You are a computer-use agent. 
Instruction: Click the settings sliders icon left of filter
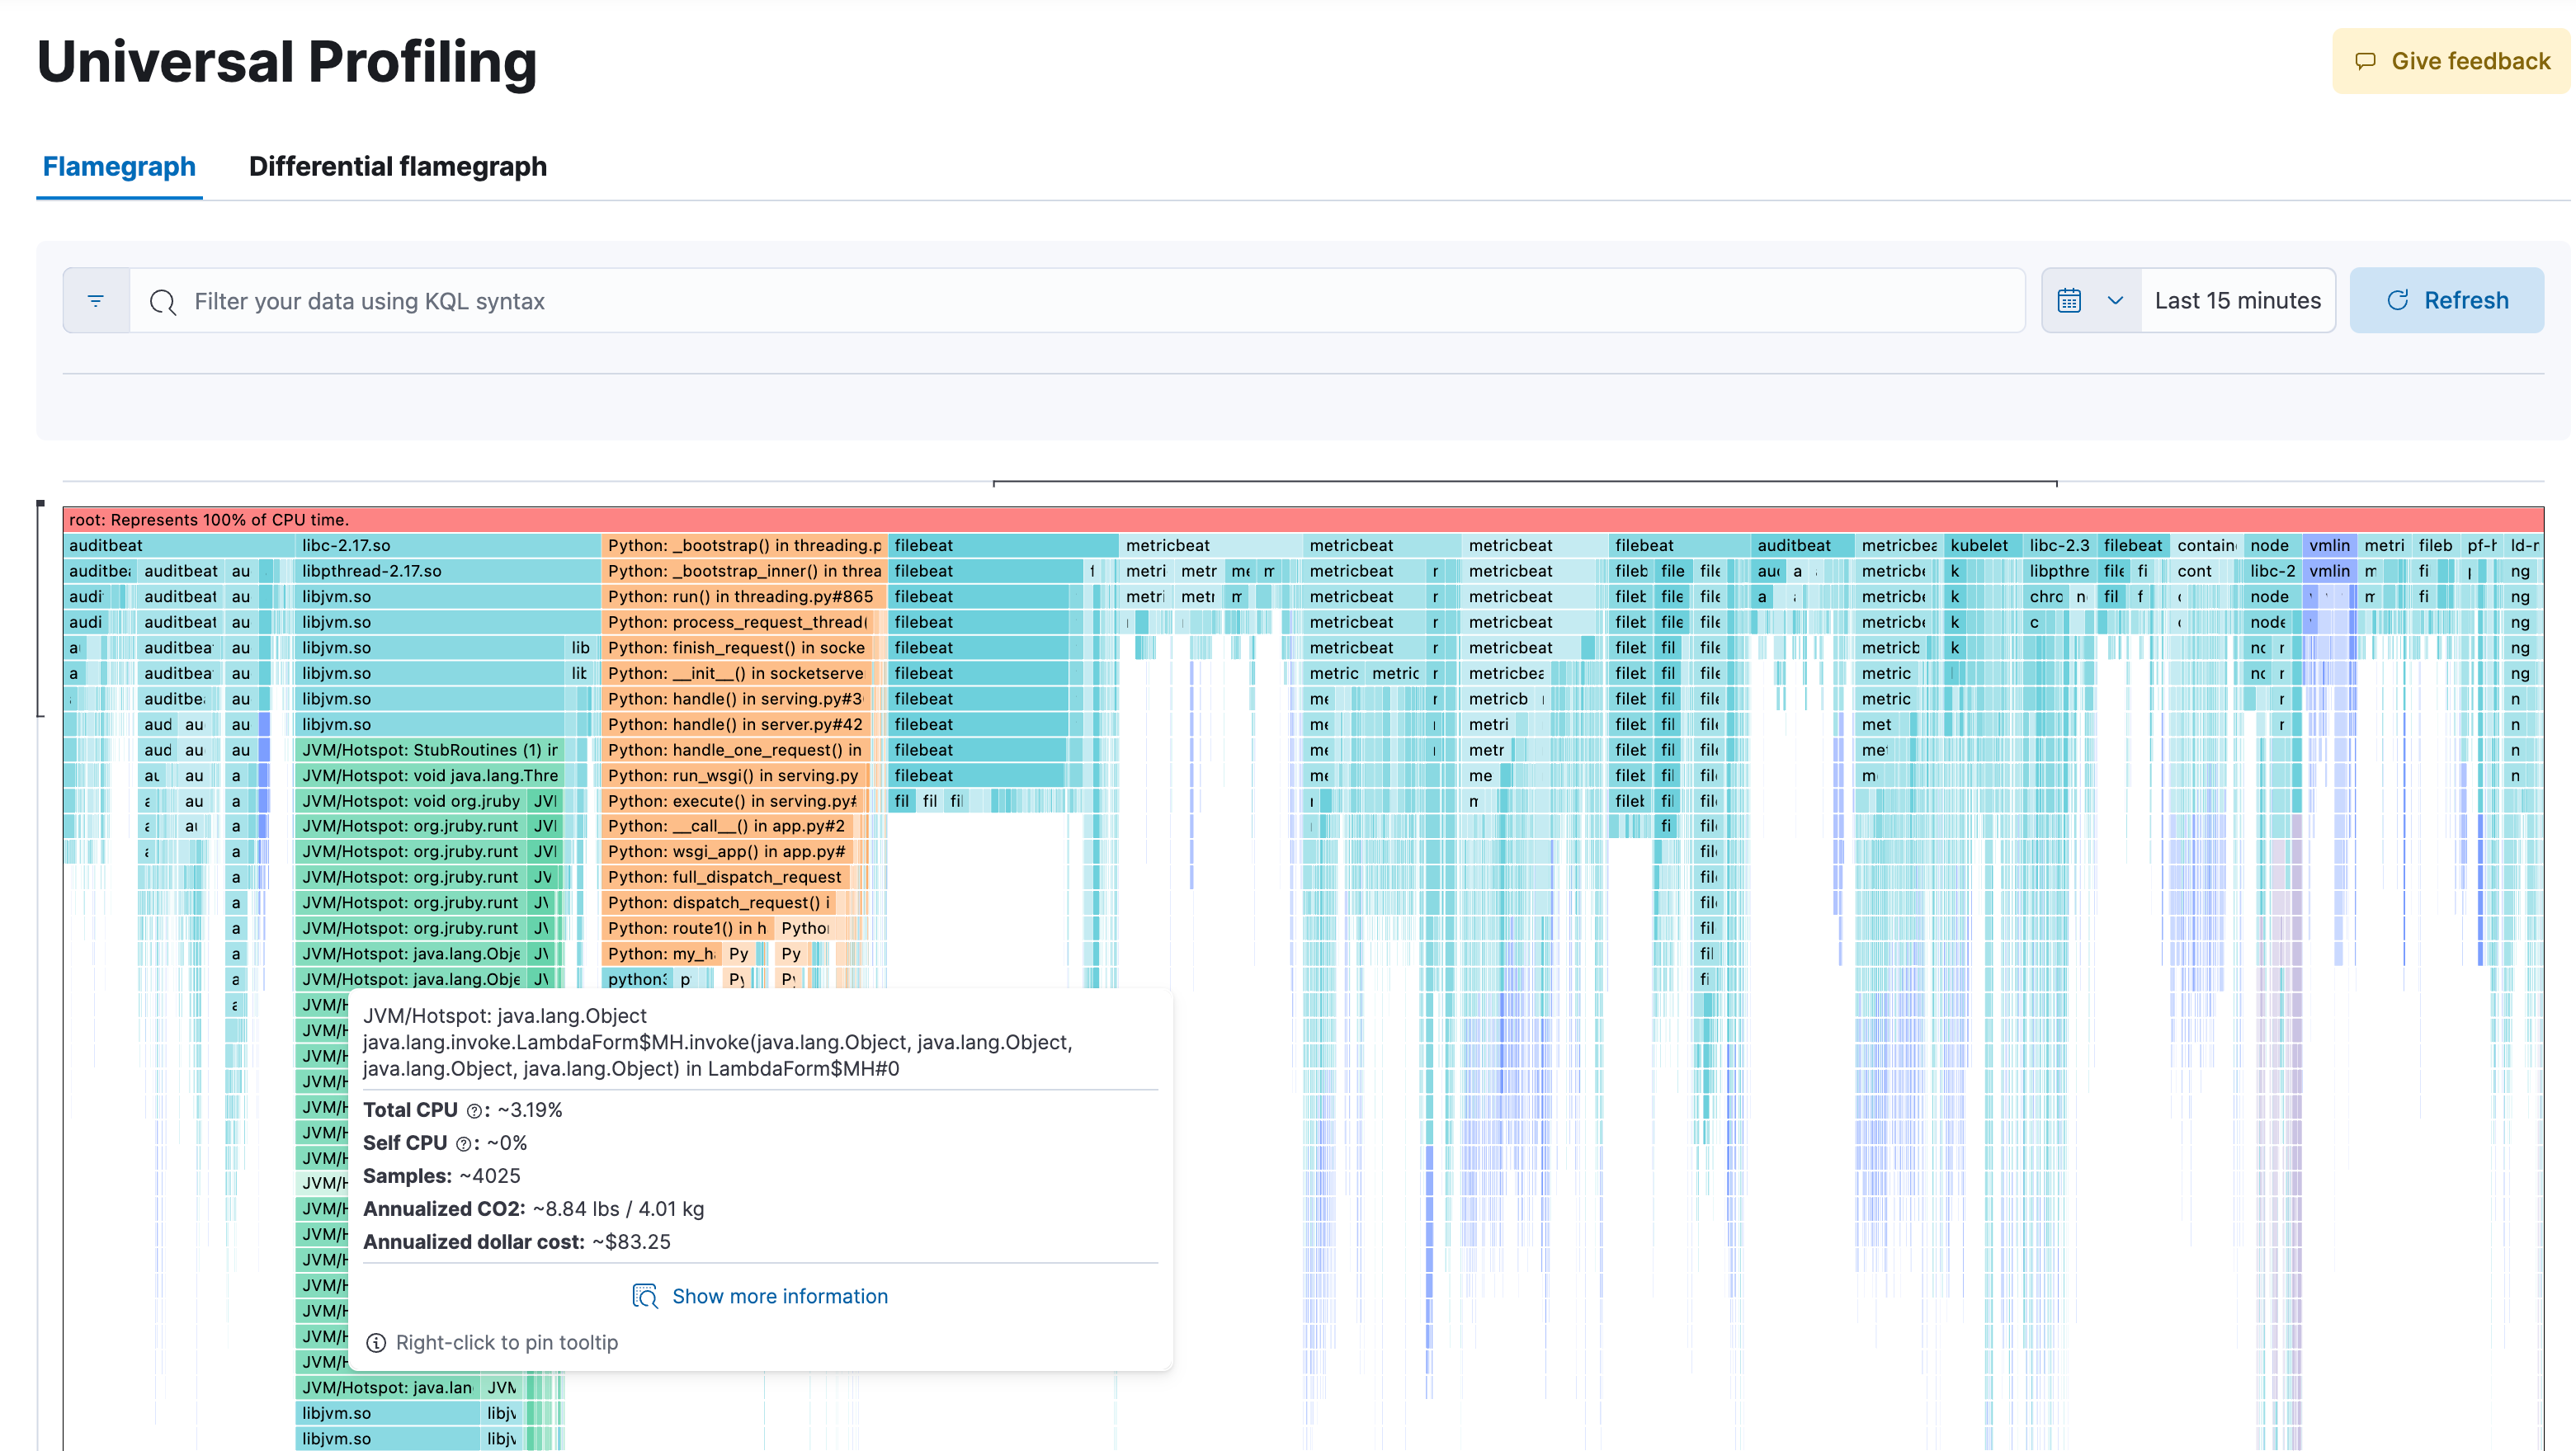pyautogui.click(x=96, y=301)
